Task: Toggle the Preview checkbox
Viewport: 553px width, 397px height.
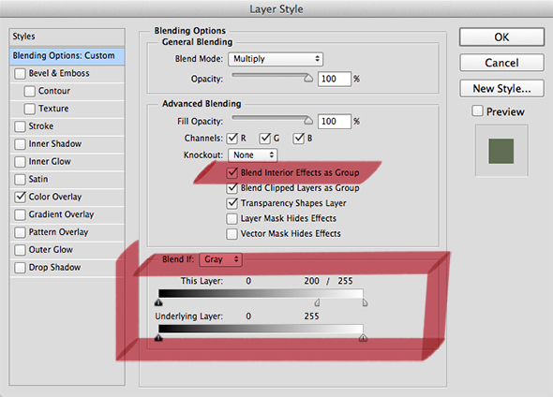Action: [x=477, y=111]
